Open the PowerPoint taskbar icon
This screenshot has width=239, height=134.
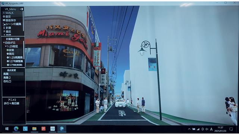click(43, 129)
